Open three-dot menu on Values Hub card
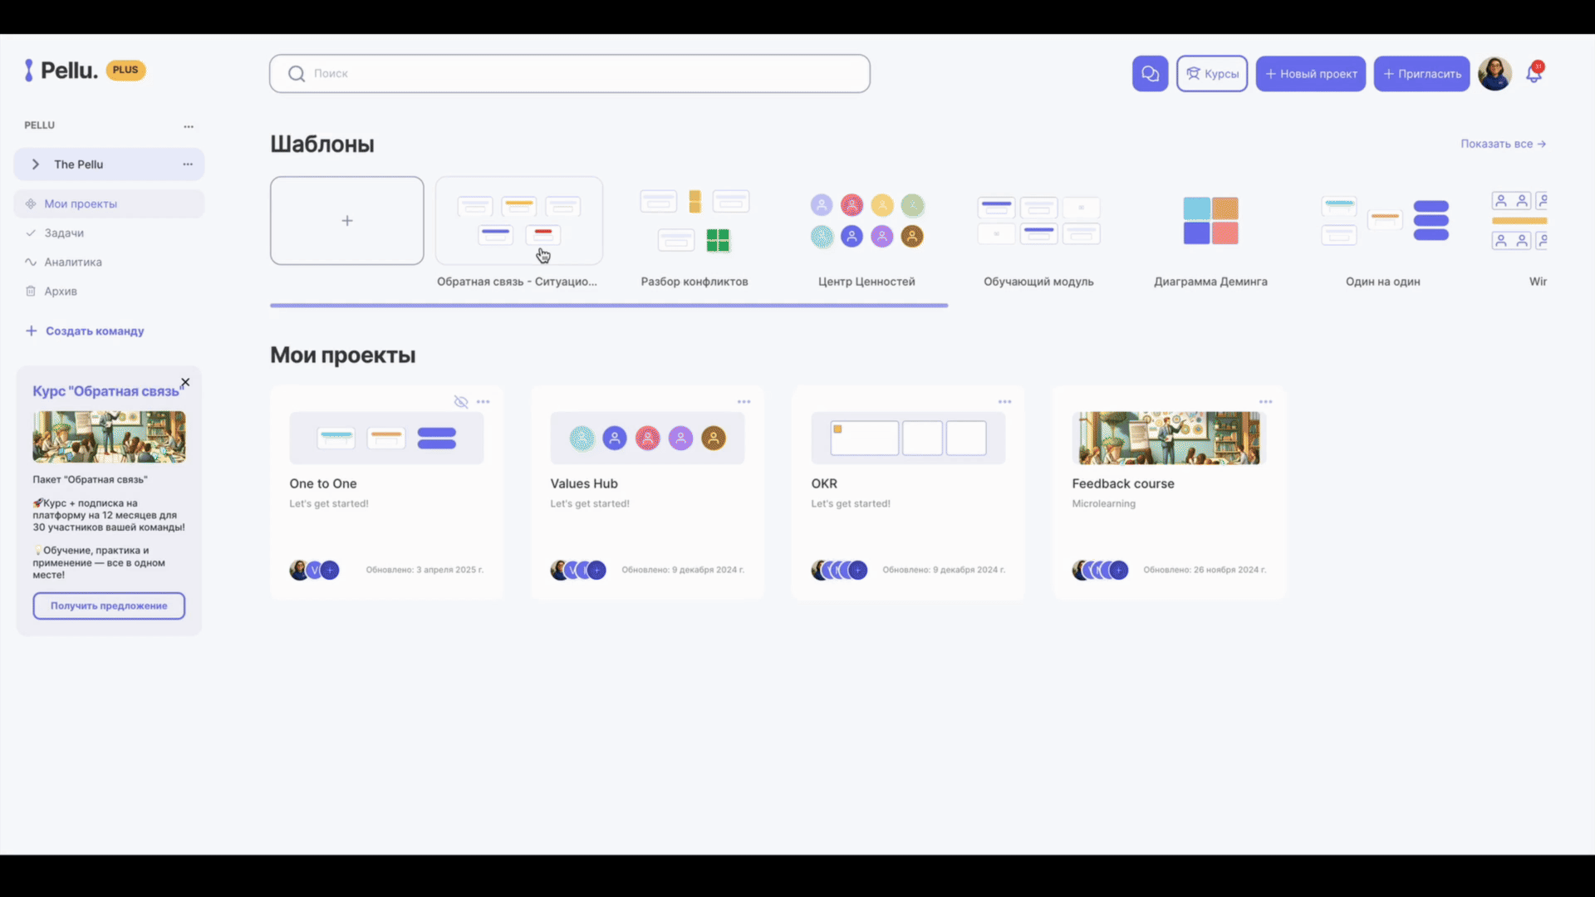1595x897 pixels. (744, 402)
